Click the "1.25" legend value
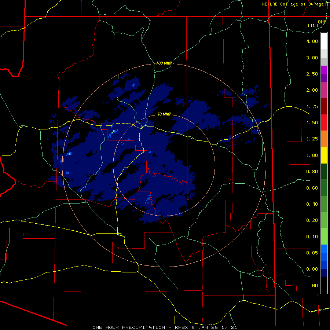Viewport: 330px width, 330px height. [x=312, y=139]
